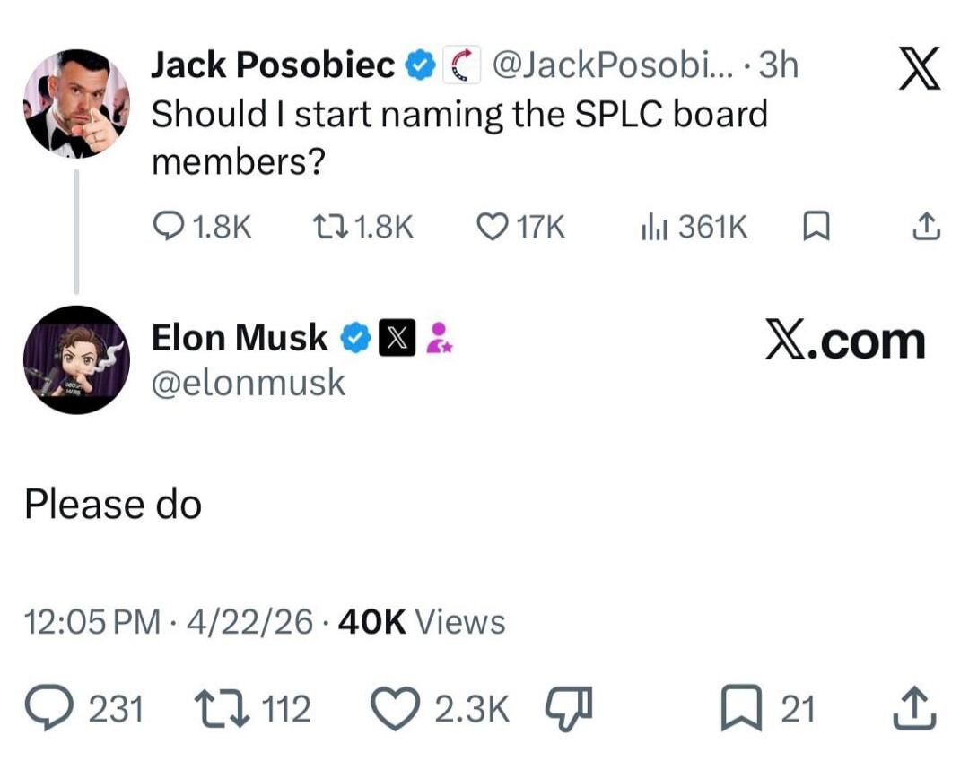
Task: Click the share icon on the top tweet
Action: coord(924,227)
